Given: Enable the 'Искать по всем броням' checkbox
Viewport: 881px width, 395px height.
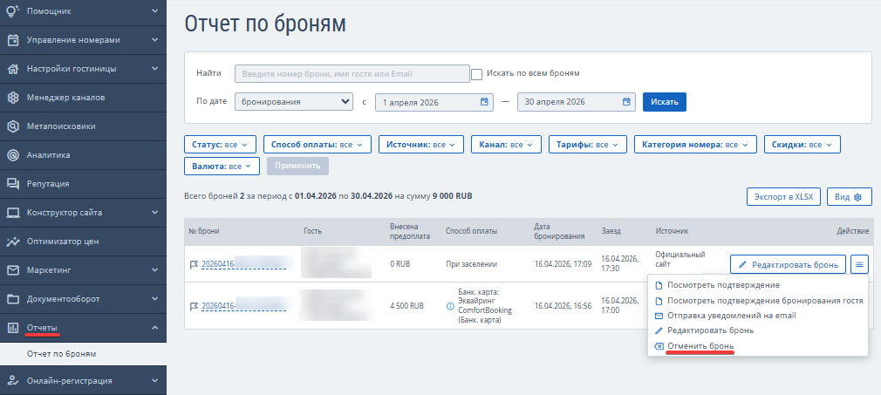Looking at the screenshot, I should pos(476,74).
